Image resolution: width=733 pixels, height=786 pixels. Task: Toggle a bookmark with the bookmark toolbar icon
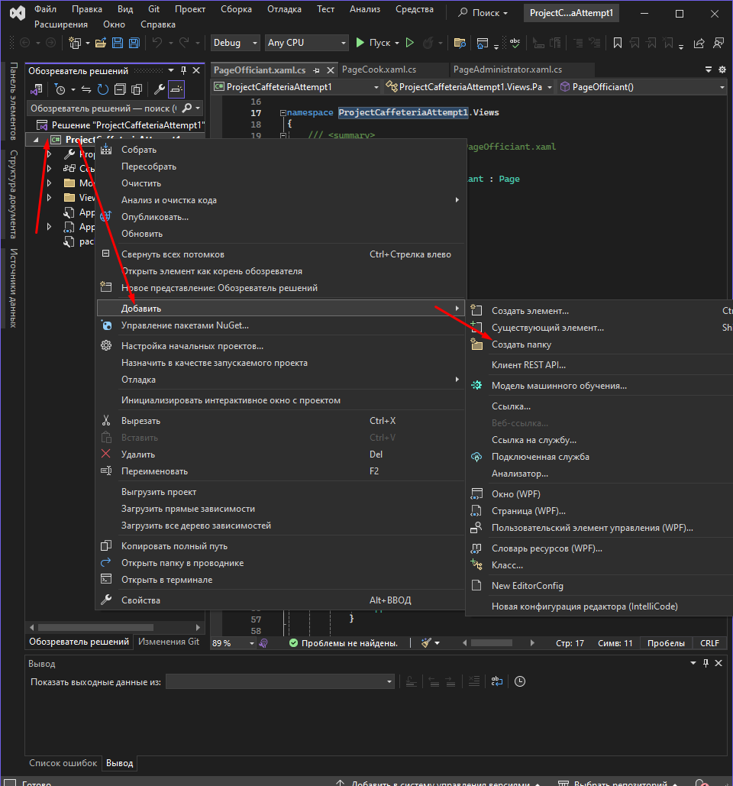point(618,43)
